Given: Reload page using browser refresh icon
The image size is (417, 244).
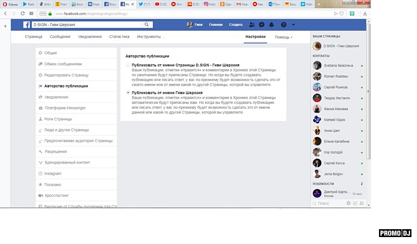Looking at the screenshot, I should [22, 13].
